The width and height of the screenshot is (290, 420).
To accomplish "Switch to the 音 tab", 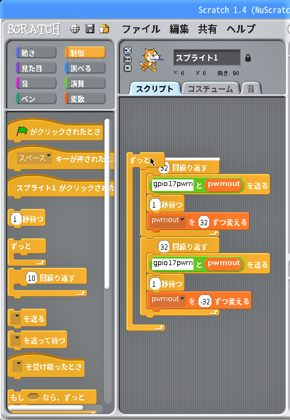I will [x=251, y=89].
